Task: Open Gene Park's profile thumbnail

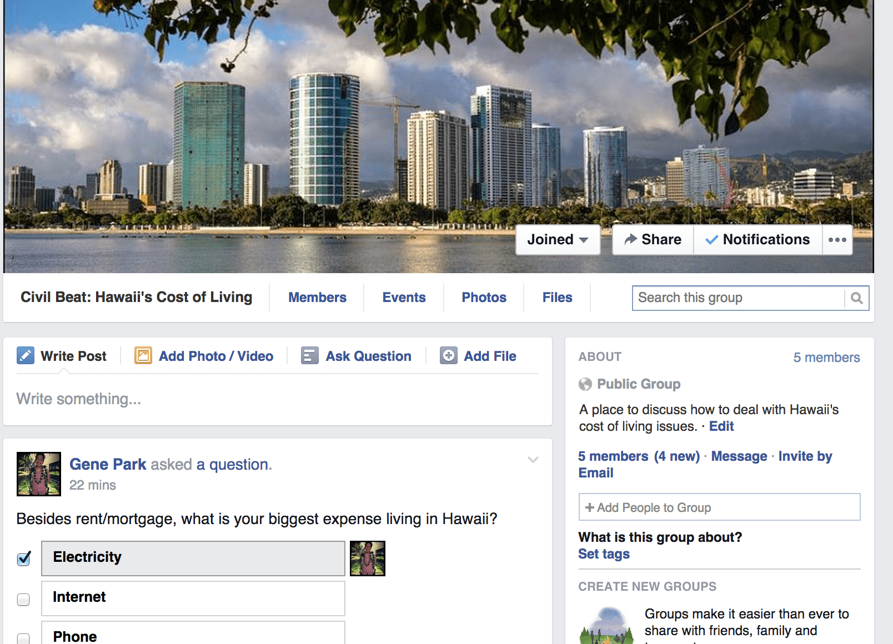Action: click(x=39, y=474)
